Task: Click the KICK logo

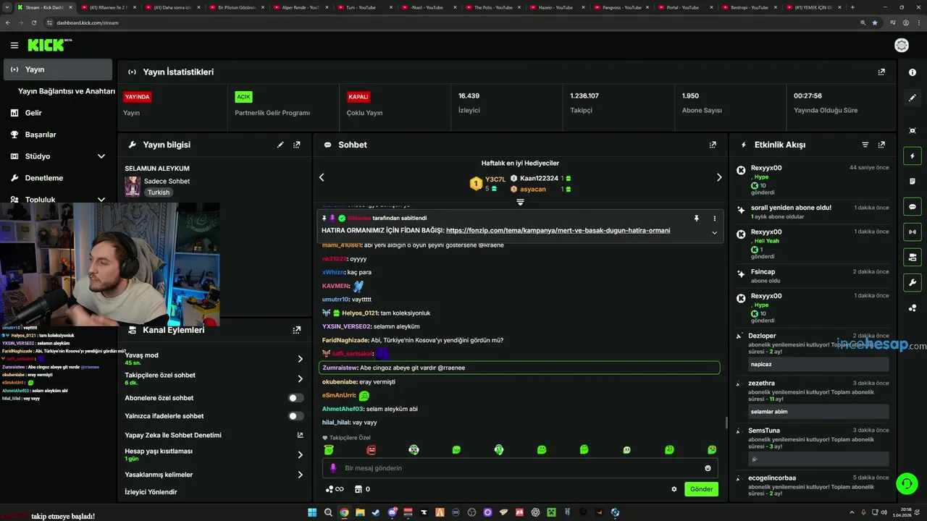Action: (50, 45)
